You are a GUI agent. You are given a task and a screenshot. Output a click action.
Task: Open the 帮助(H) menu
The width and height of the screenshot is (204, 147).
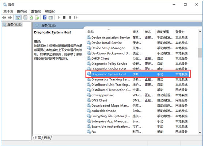[50, 11]
